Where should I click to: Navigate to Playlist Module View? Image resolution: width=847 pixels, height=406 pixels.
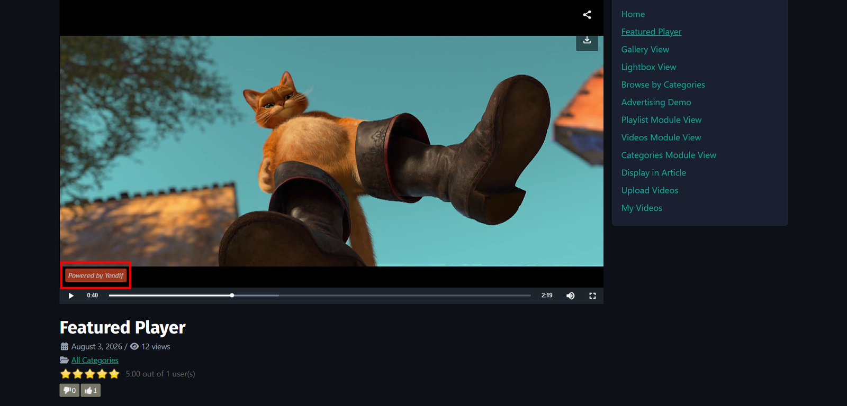point(661,120)
